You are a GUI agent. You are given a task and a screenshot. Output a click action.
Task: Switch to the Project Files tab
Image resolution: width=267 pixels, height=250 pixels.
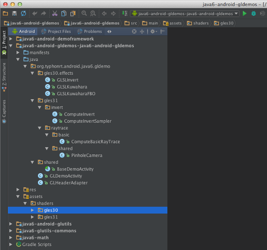point(56,32)
